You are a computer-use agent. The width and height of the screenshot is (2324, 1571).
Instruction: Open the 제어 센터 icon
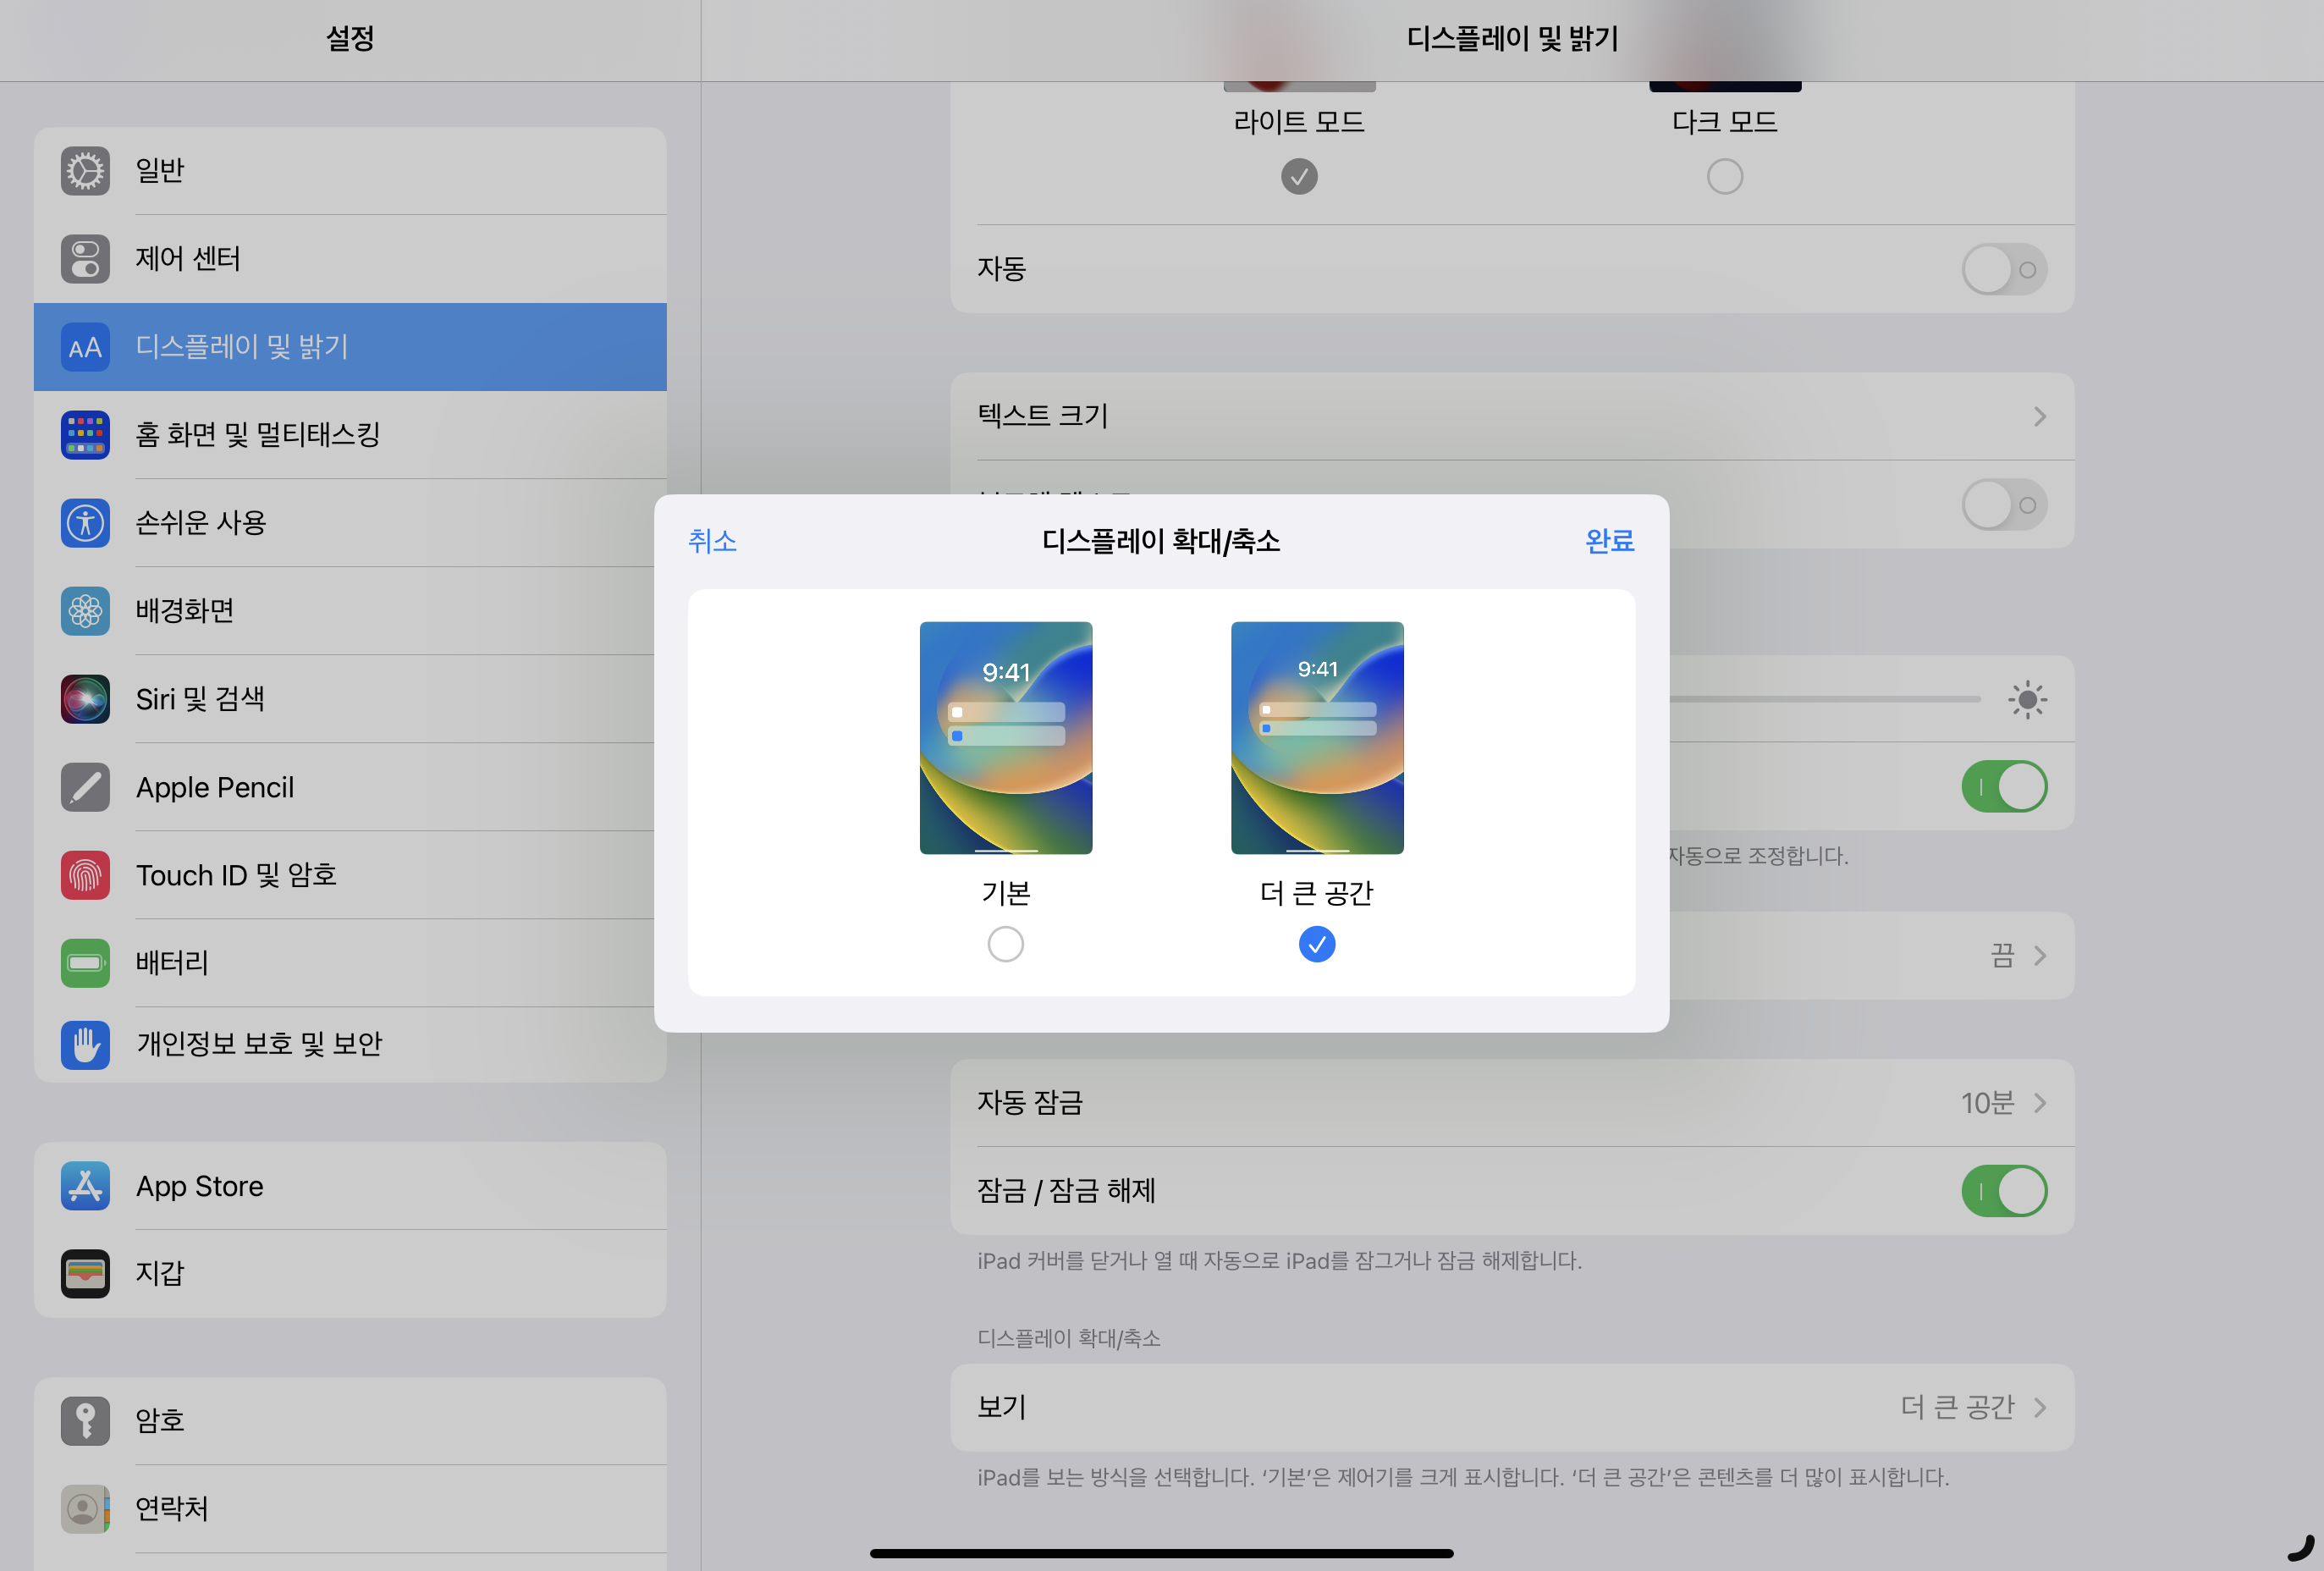click(85, 259)
